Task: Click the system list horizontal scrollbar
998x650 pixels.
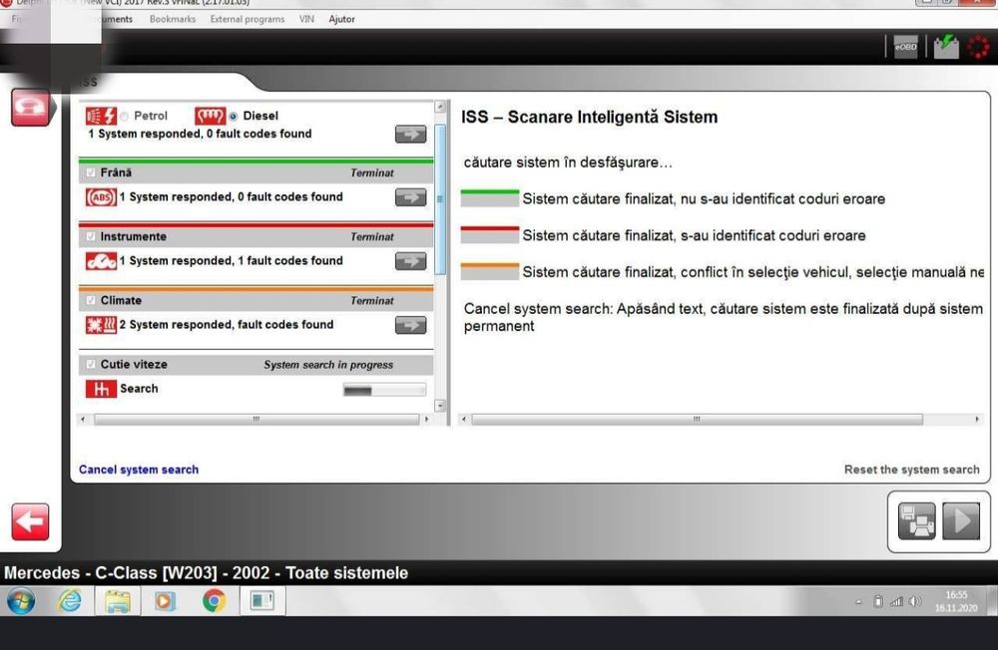Action: [256, 419]
